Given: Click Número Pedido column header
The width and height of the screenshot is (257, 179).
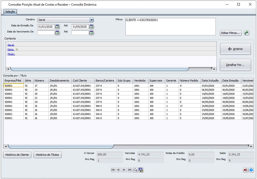Looking at the screenshot, I should coord(190,80).
